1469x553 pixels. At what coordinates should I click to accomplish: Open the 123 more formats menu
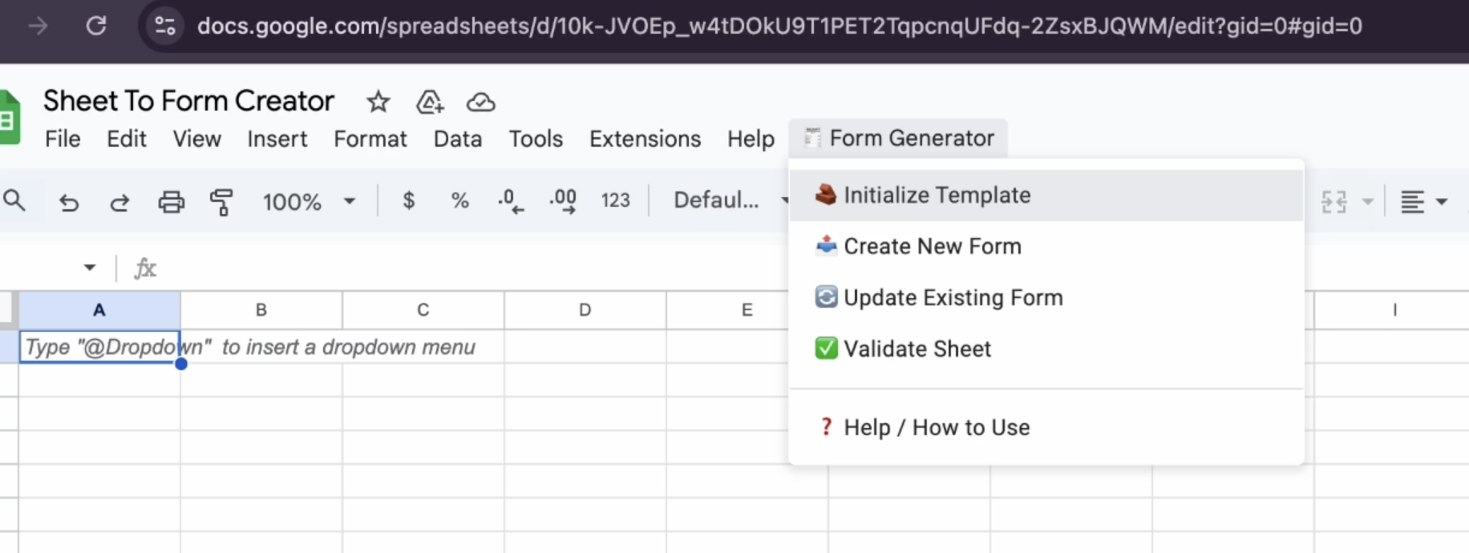coord(616,200)
